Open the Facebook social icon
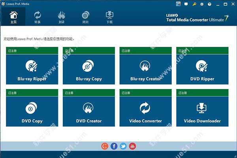This screenshot has width=237, height=158. pyautogui.click(x=114, y=146)
